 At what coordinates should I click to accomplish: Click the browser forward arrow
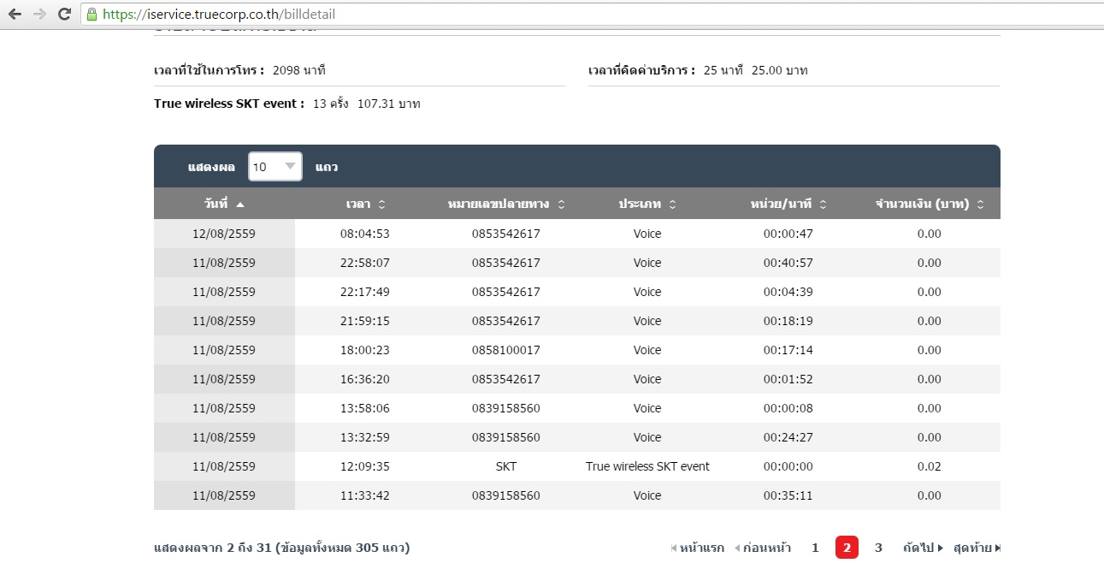[38, 14]
